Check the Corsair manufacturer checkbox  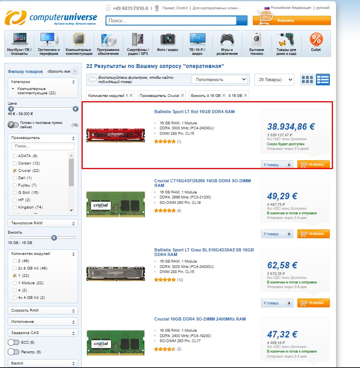pyautogui.click(x=15, y=163)
